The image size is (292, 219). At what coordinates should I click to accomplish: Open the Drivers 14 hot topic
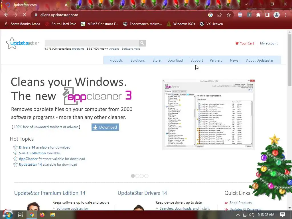pyautogui.click(x=44, y=147)
